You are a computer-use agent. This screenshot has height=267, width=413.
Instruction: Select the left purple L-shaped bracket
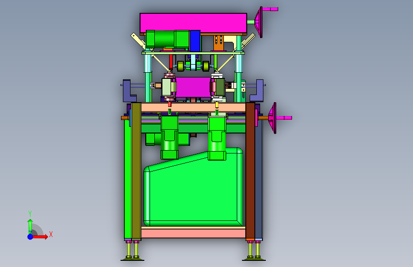click(x=129, y=91)
